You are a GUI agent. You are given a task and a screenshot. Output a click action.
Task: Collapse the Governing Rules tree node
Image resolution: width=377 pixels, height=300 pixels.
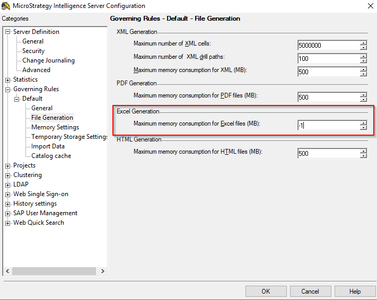click(8, 89)
